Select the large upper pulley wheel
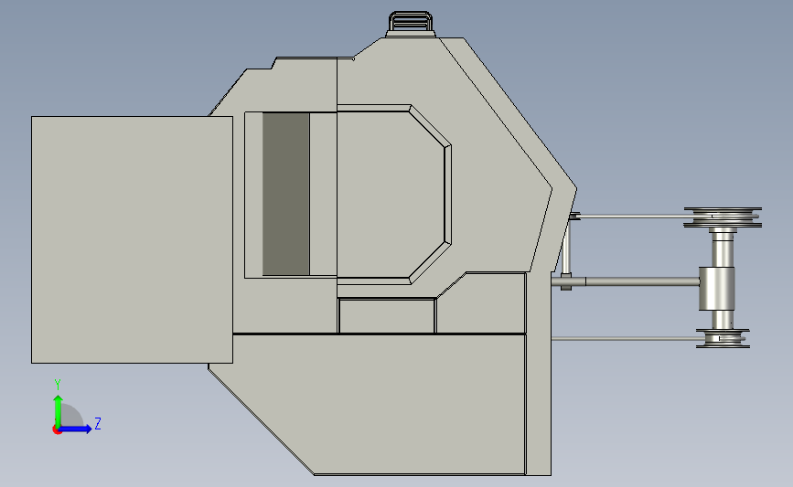Screen dimensions: 793x487 tap(723, 217)
